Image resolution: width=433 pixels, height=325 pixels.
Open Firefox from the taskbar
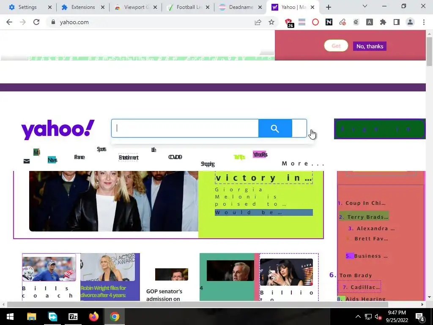[93, 317]
